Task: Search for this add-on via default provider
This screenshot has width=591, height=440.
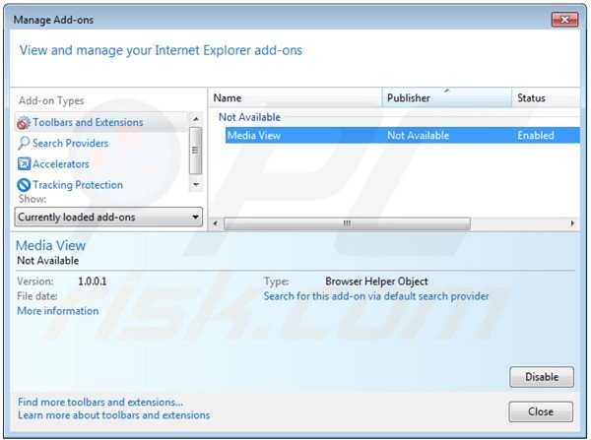Action: pyautogui.click(x=376, y=296)
